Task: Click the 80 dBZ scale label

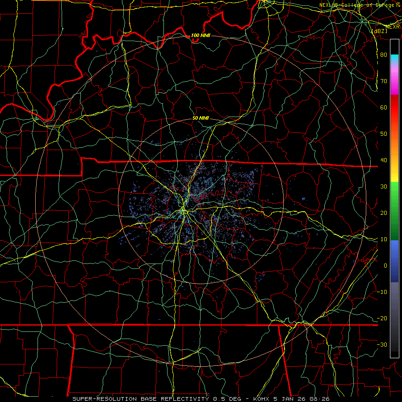Action: [384, 55]
